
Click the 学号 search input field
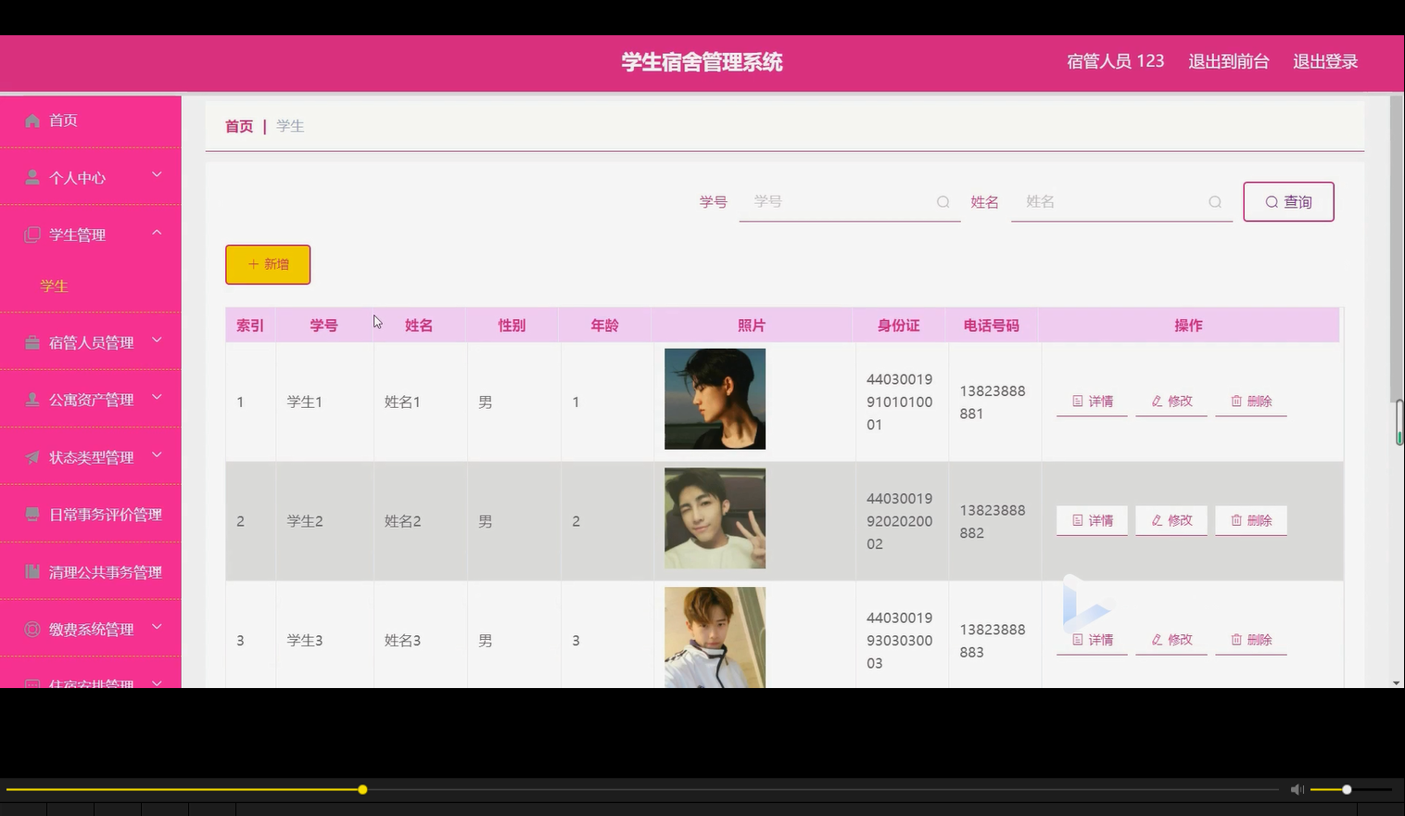[850, 202]
